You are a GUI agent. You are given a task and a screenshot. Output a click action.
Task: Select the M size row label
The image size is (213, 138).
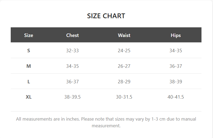click(29, 66)
